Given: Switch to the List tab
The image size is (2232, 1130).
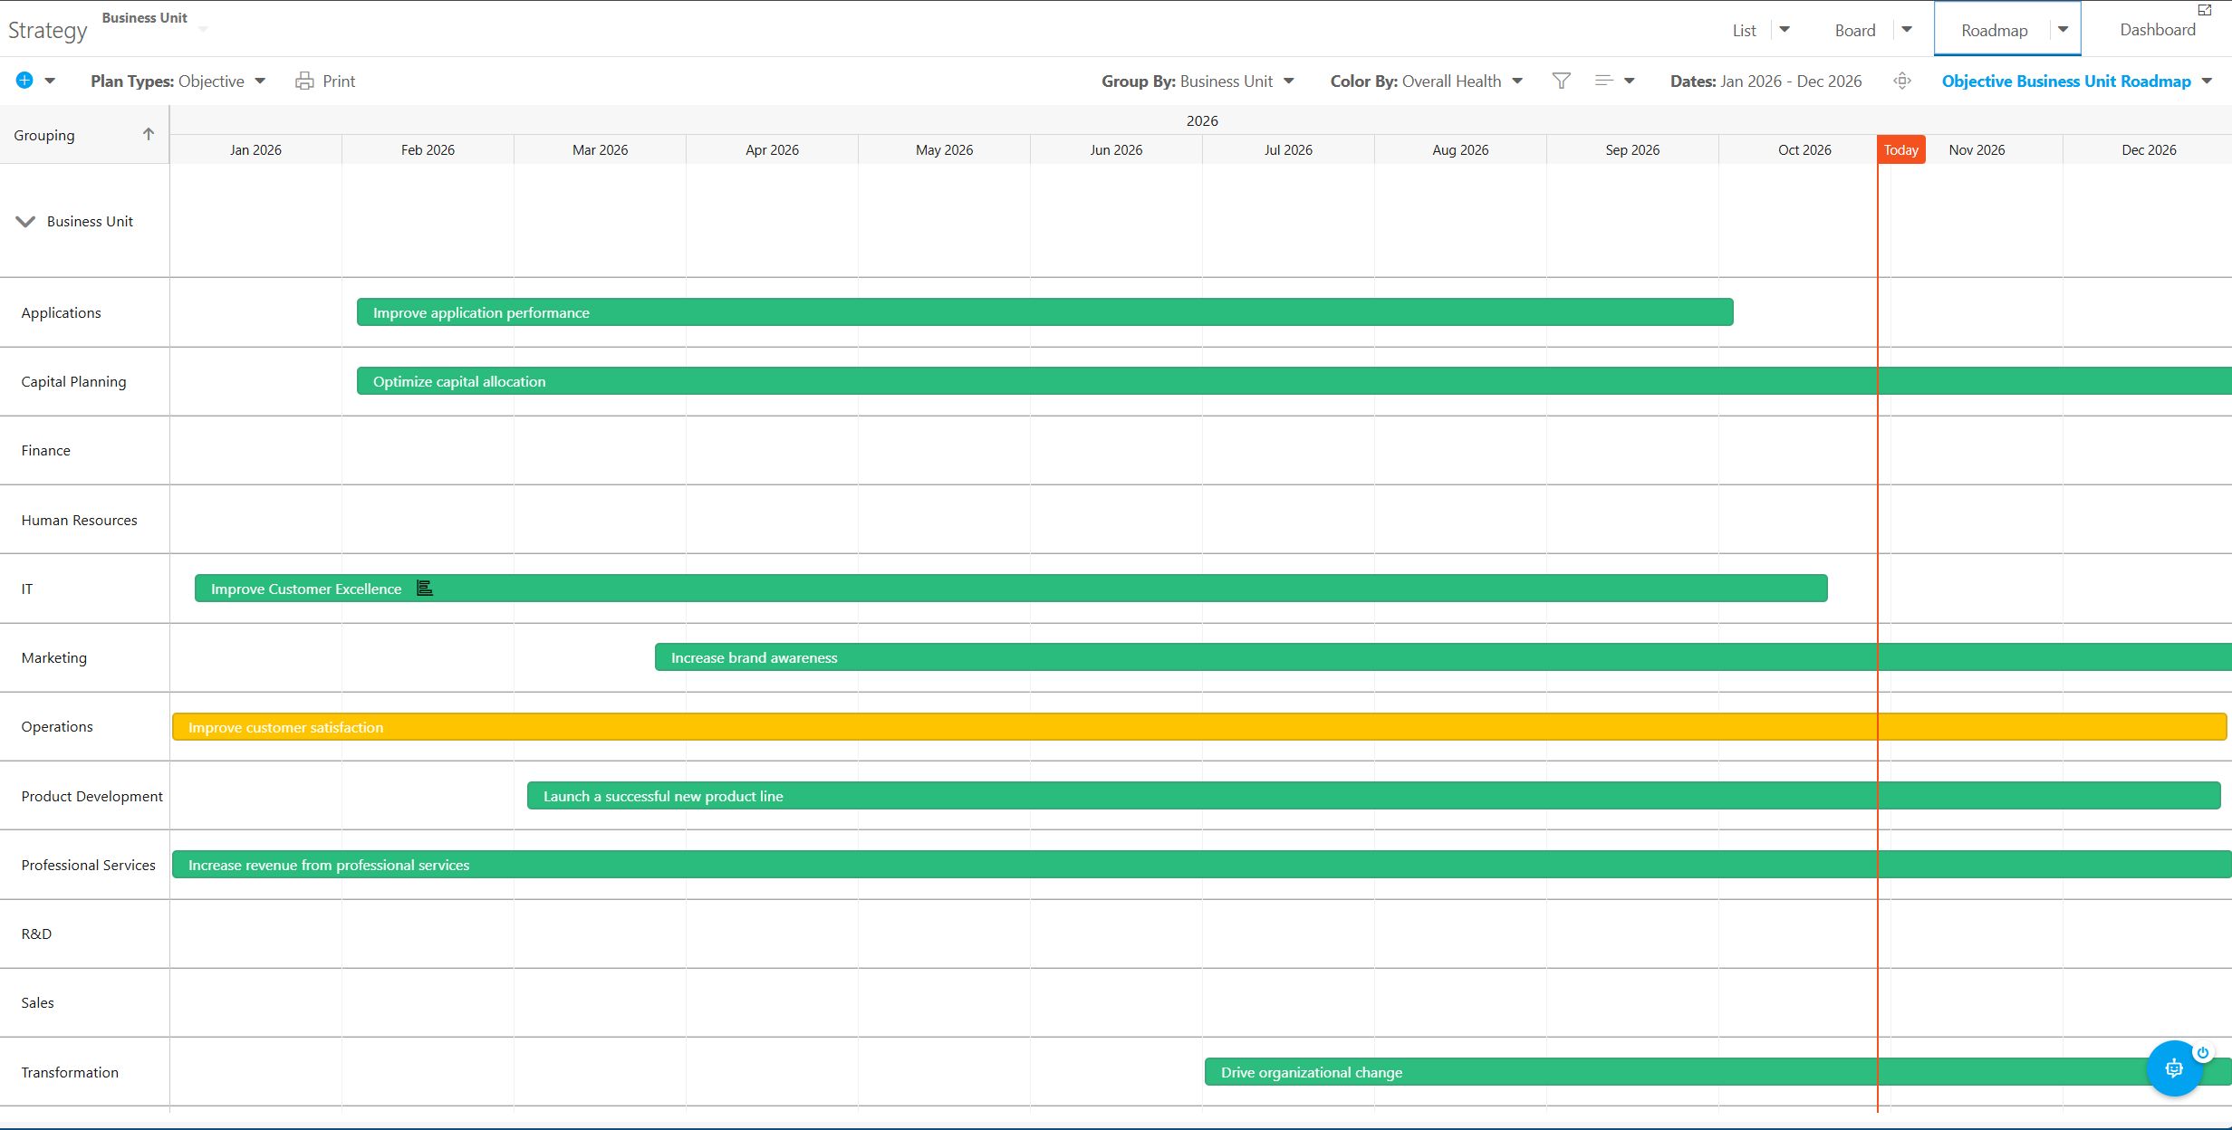Looking at the screenshot, I should tap(1744, 31).
